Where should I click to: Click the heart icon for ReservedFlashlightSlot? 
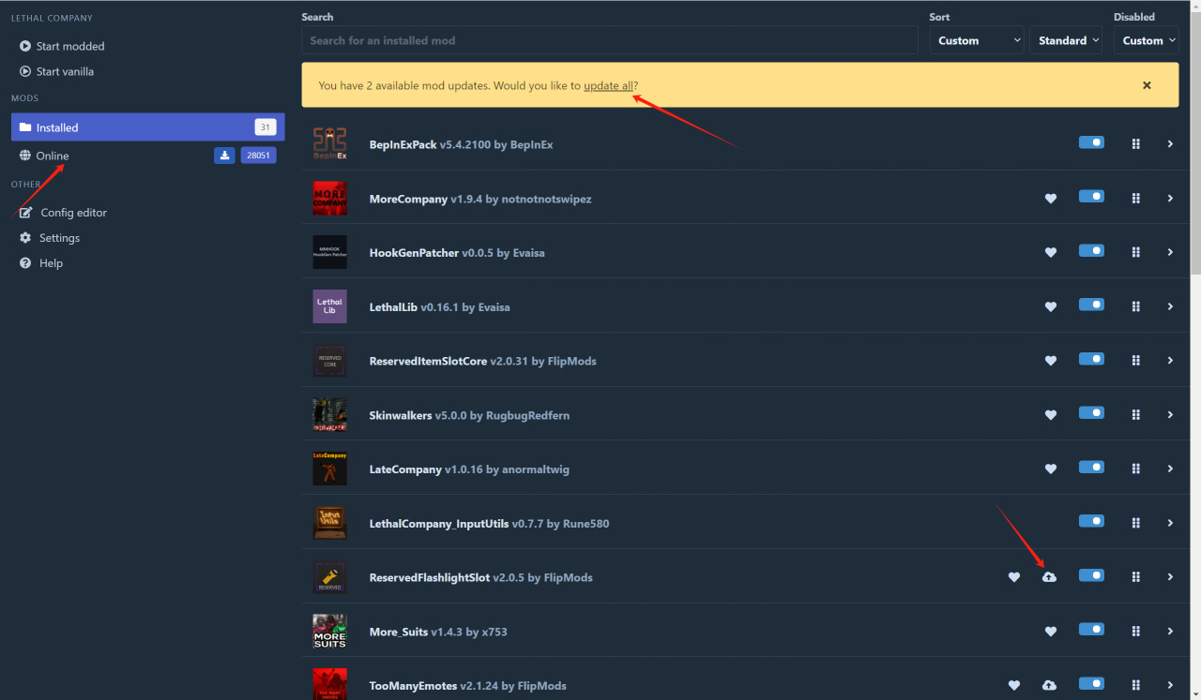click(x=1014, y=577)
